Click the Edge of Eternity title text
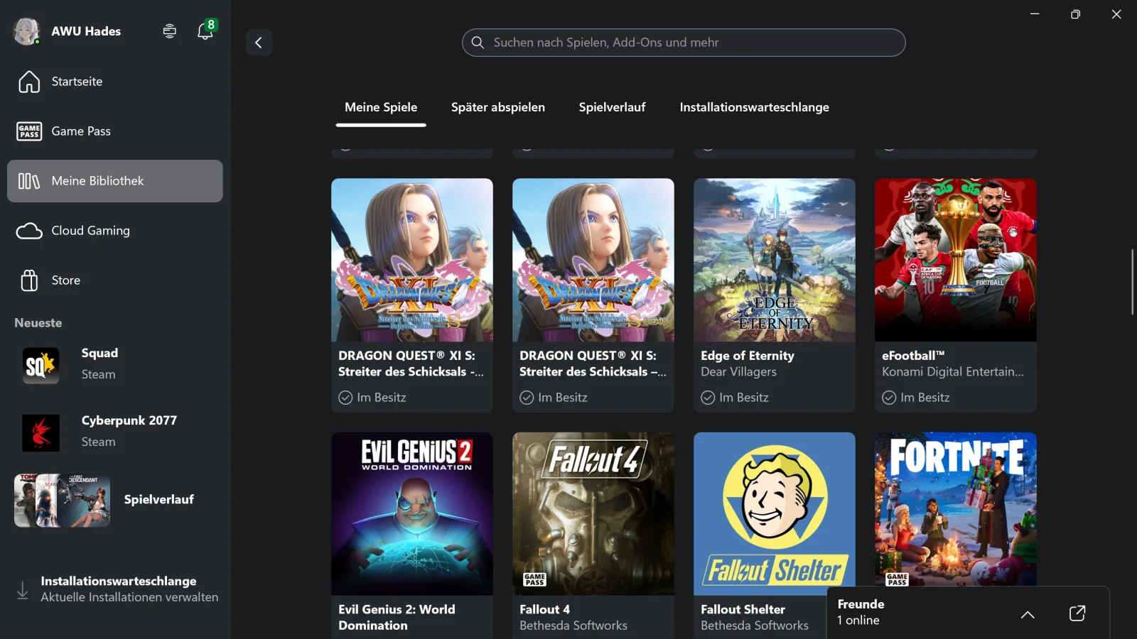1137x639 pixels. (748, 356)
